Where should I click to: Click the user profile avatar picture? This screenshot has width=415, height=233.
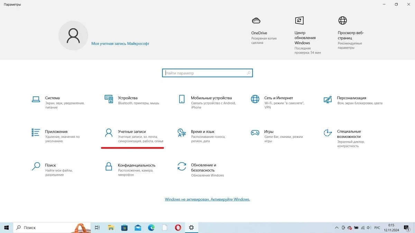tap(73, 36)
